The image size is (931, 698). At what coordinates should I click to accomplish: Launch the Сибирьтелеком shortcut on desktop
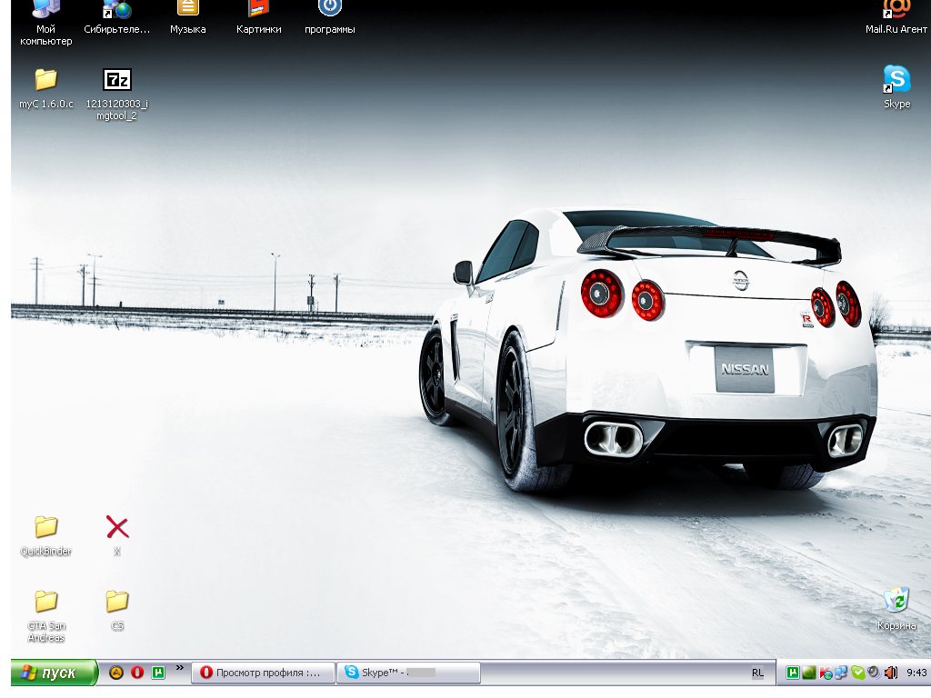point(116,11)
